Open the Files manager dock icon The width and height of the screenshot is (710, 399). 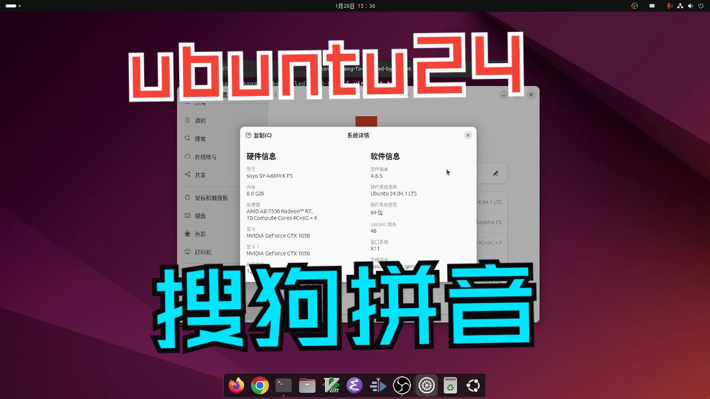[x=307, y=385]
